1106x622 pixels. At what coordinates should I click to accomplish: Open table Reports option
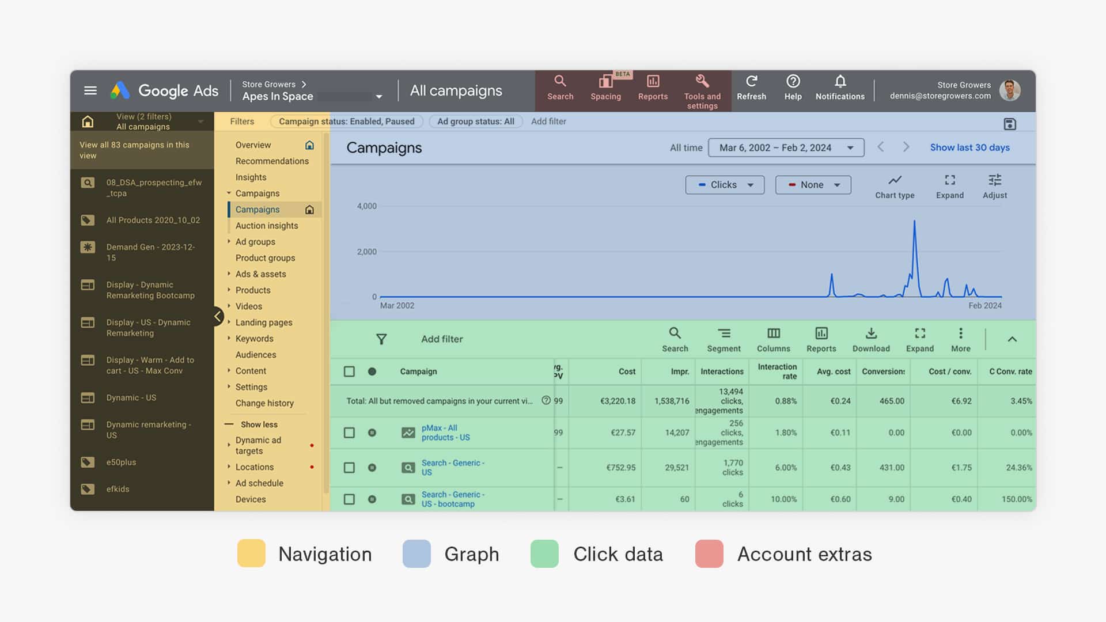click(821, 340)
